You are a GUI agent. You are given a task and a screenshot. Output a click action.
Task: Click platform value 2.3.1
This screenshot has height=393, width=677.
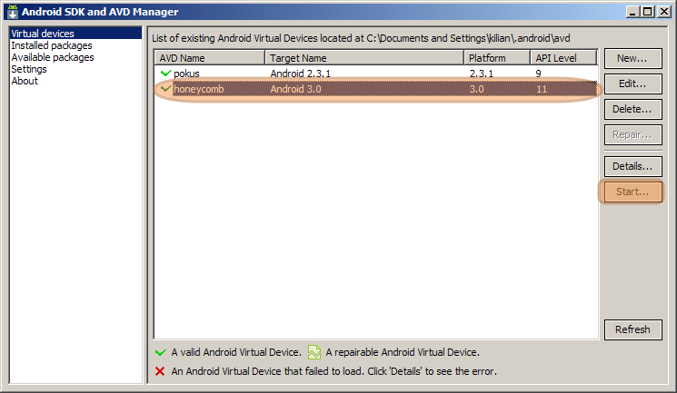[482, 74]
